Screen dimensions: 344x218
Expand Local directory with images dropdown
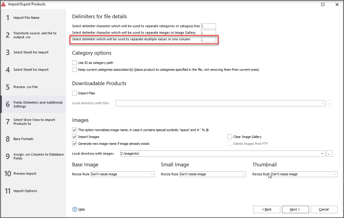[322, 153]
